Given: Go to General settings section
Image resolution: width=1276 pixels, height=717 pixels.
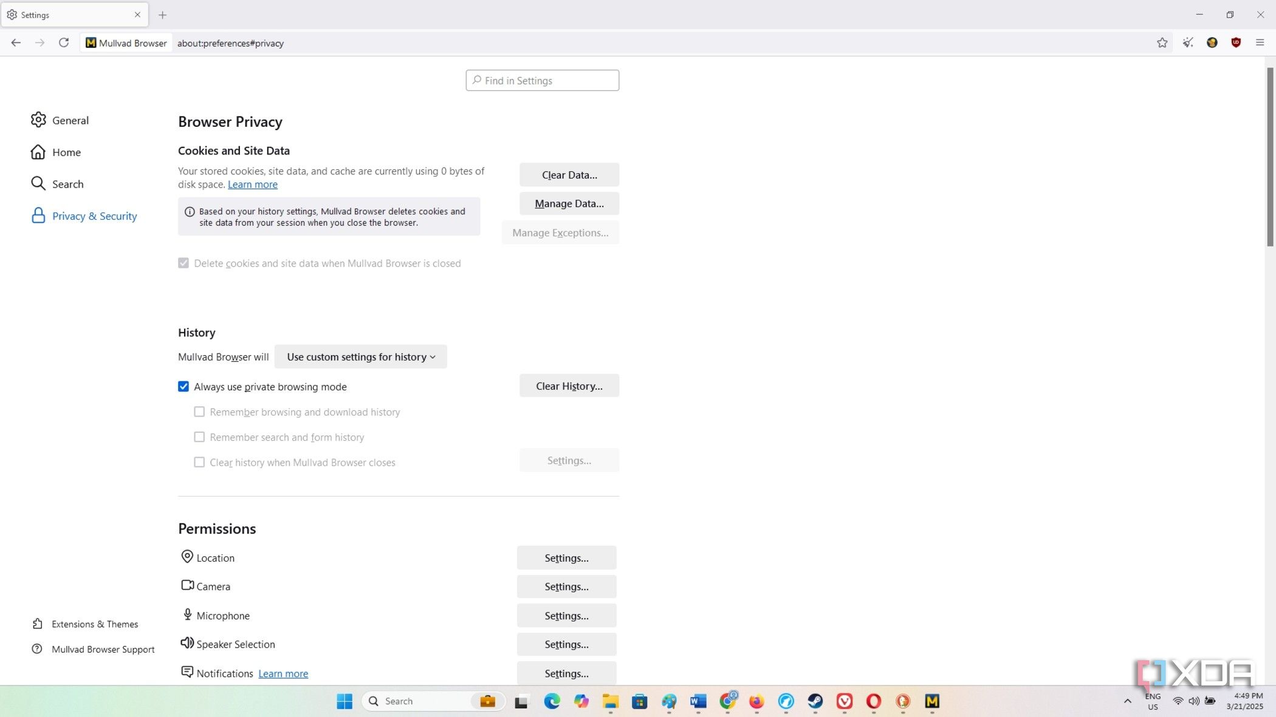Looking at the screenshot, I should pos(60,120).
